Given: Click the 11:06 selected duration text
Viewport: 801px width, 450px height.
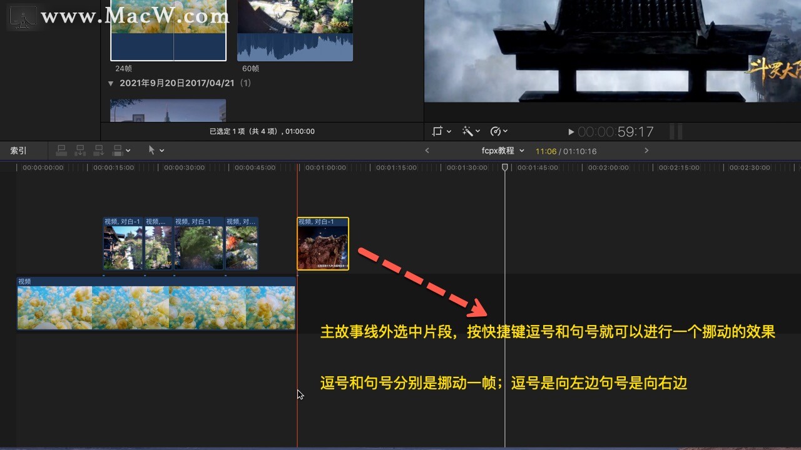Looking at the screenshot, I should point(546,151).
